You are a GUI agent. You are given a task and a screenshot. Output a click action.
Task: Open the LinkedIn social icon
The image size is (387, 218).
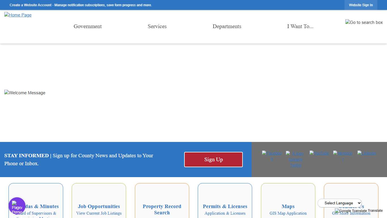[367, 153]
